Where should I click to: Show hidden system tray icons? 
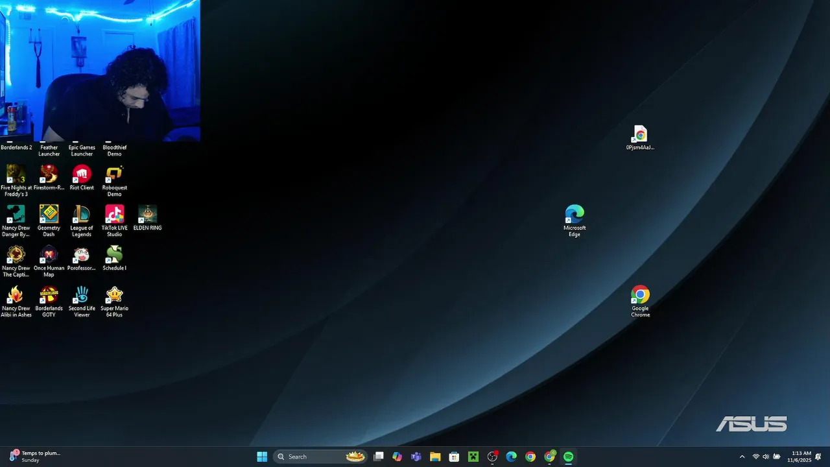coord(742,457)
